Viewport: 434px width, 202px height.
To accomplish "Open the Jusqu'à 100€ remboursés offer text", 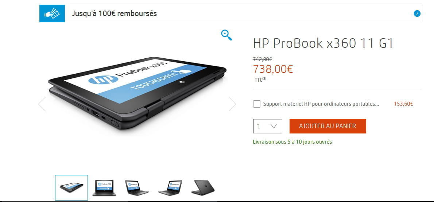I will (x=115, y=13).
